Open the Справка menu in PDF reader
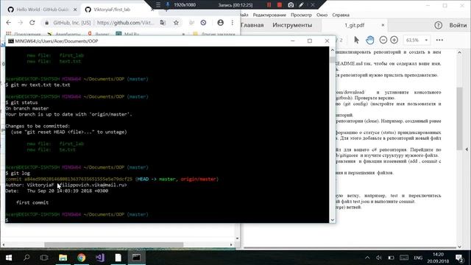This screenshot has height=265, width=471. coord(341,15)
